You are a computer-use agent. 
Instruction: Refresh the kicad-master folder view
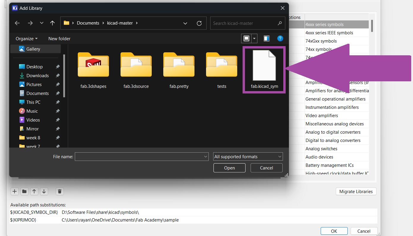click(x=199, y=23)
